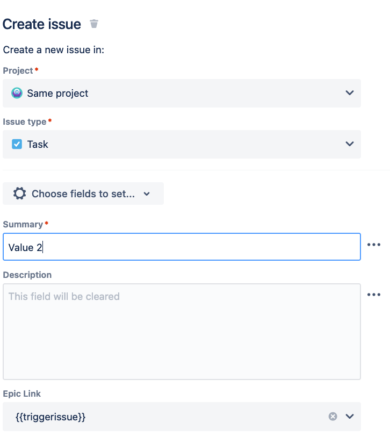
Task: Clear the Epic Link value
Action: (x=333, y=416)
